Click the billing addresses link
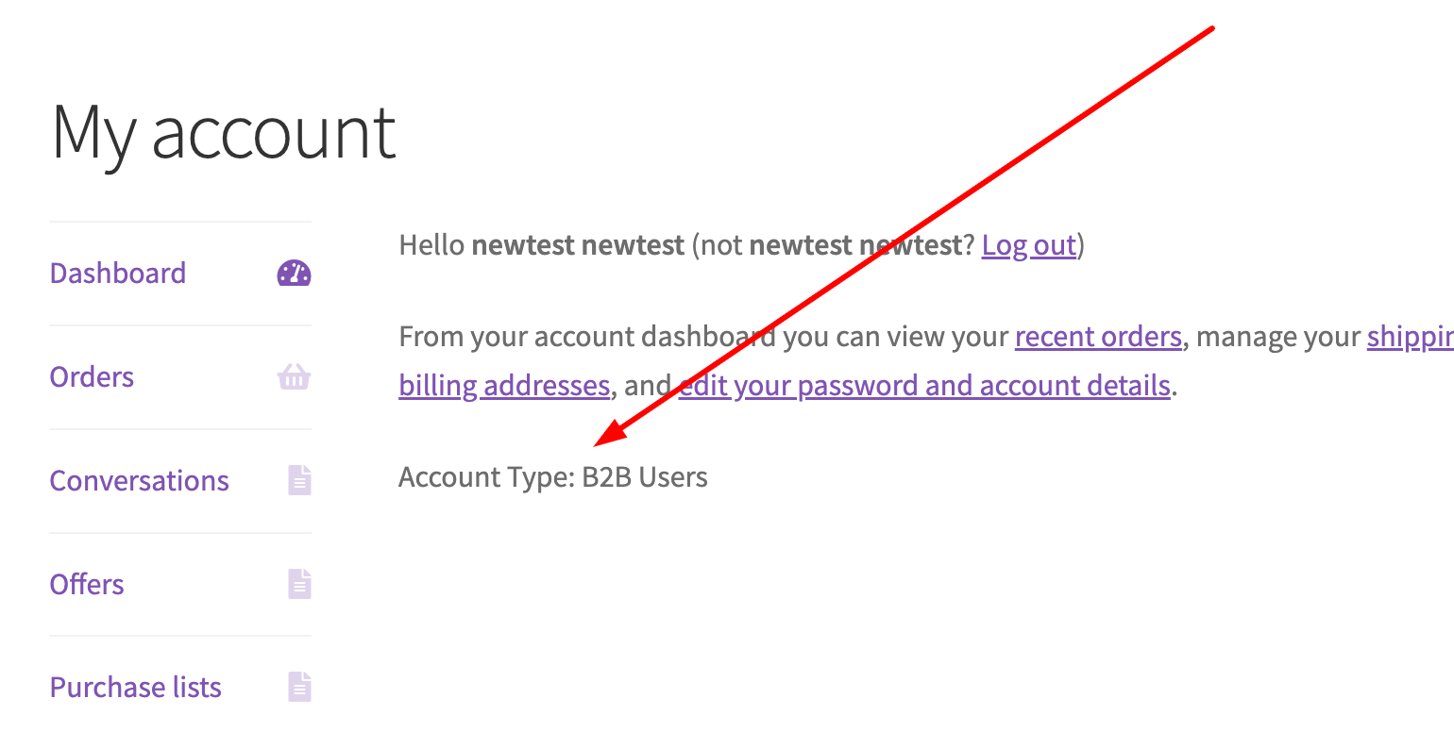 click(504, 386)
